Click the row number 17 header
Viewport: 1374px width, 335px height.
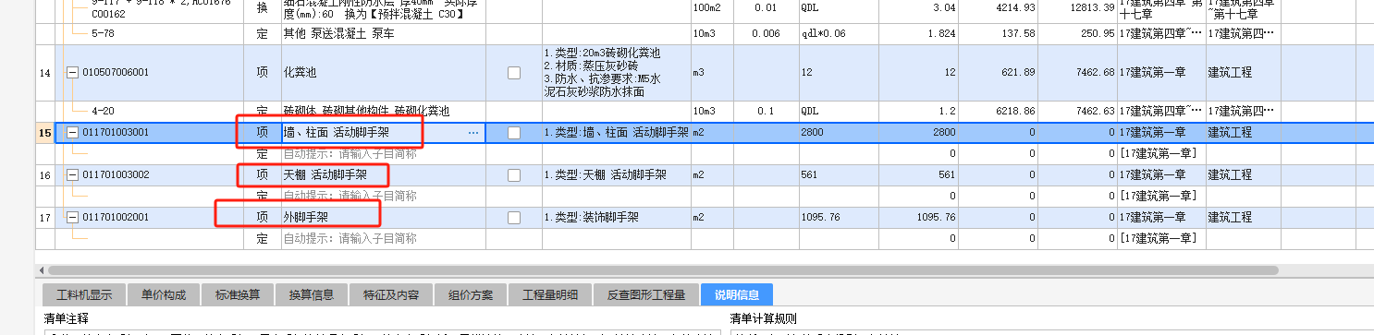44,217
